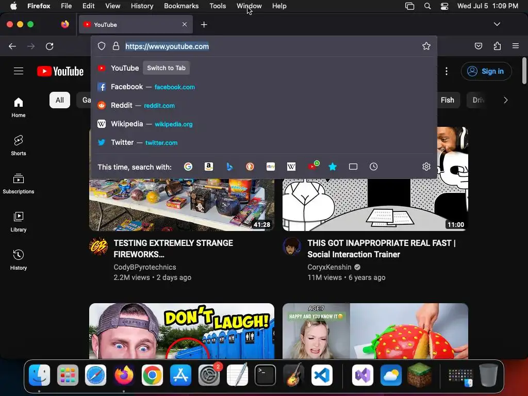Open the View menu
Viewport: 528px width, 396px height.
pyautogui.click(x=112, y=6)
